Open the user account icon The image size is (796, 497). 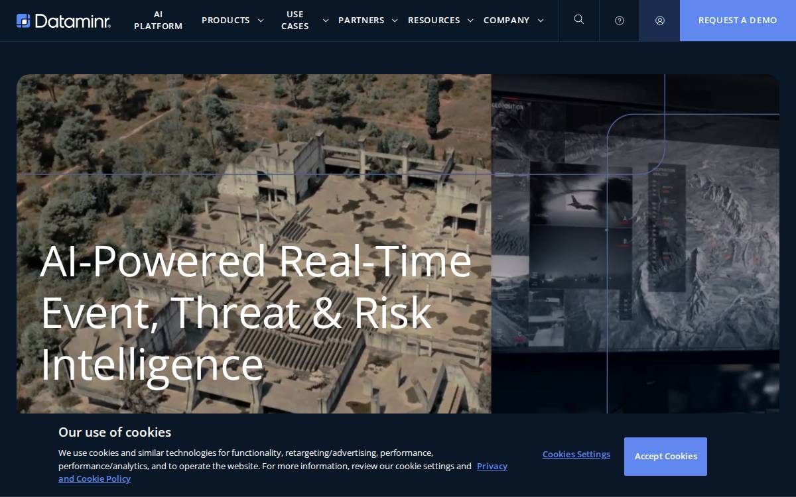[660, 21]
